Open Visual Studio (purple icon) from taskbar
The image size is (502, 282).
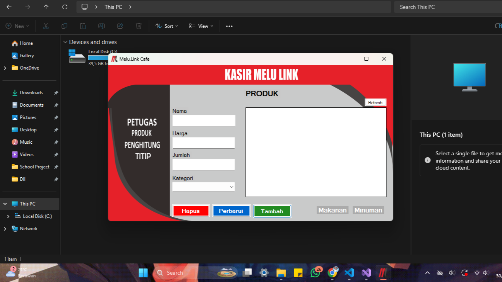coord(366,272)
